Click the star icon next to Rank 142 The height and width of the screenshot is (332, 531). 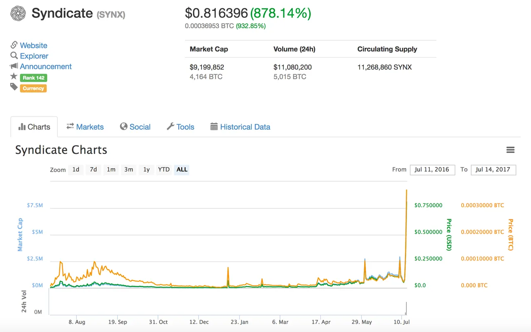[14, 77]
